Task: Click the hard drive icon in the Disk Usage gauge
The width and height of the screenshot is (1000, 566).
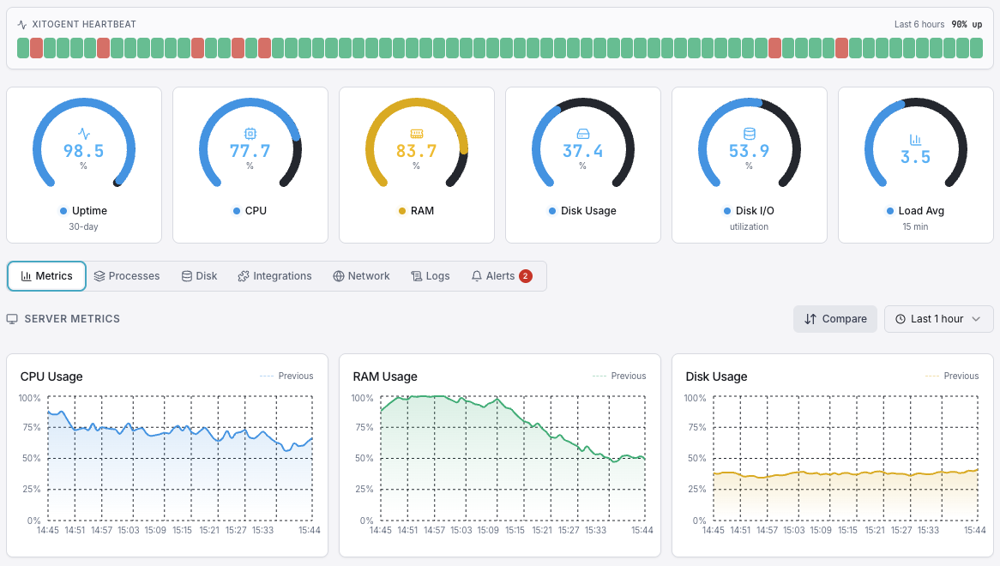Action: click(582, 134)
